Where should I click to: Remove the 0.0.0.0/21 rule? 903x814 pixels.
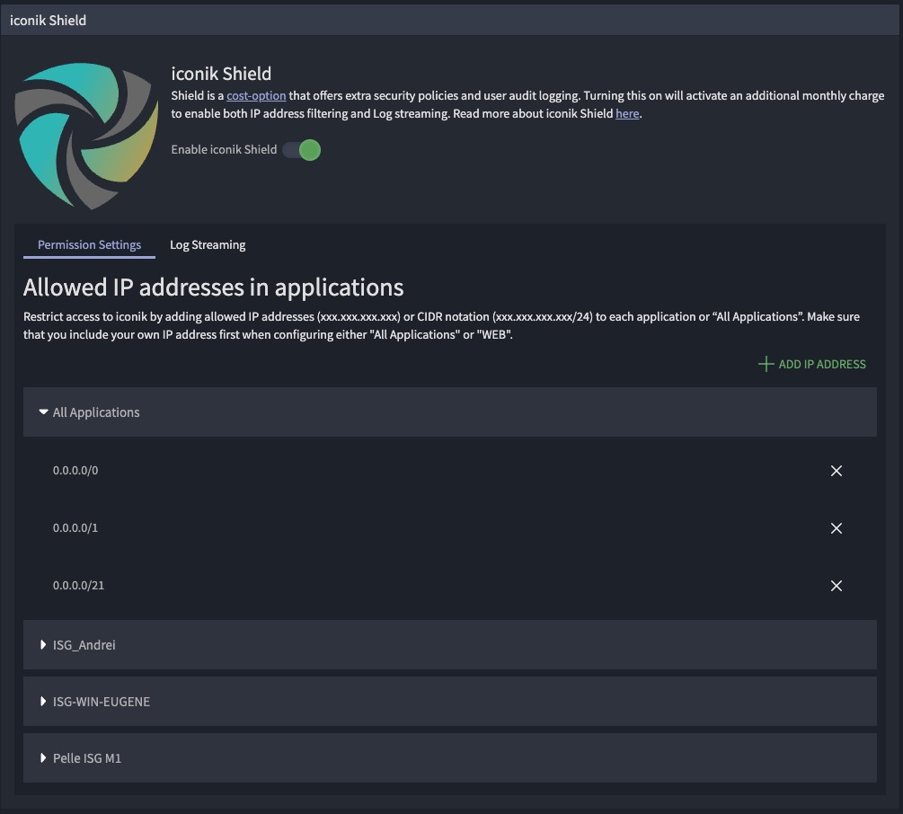(837, 585)
